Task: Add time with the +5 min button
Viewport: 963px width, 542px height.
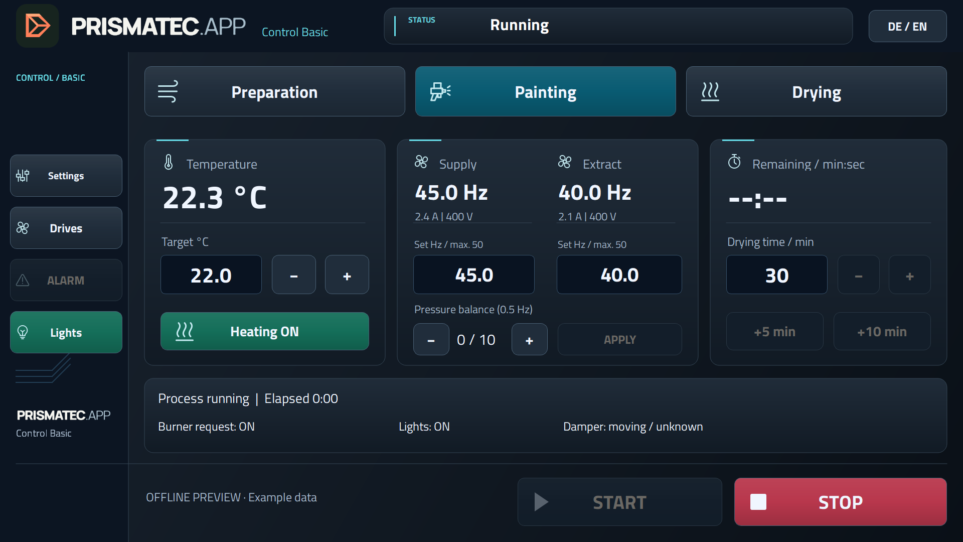Action: click(775, 331)
